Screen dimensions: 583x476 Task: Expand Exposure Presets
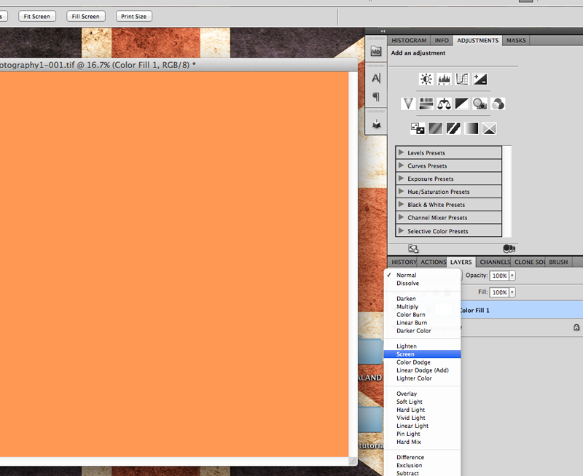pyautogui.click(x=401, y=179)
